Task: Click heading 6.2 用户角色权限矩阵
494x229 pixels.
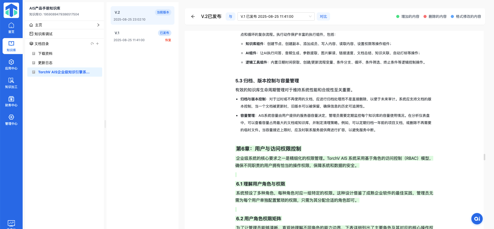Action: 259,219
